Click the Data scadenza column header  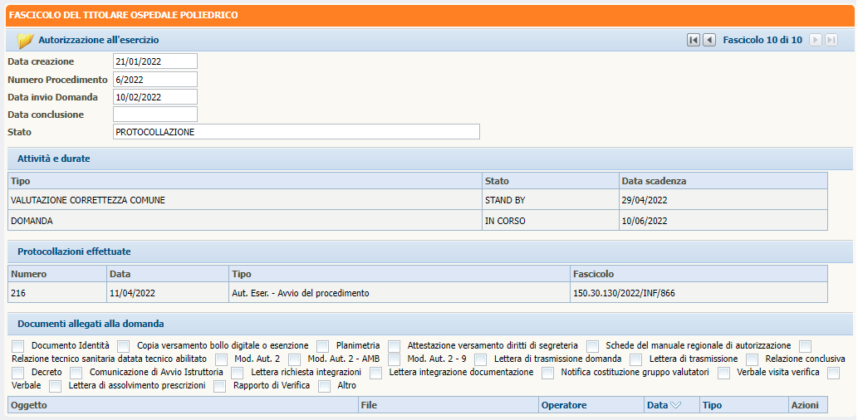click(x=723, y=181)
